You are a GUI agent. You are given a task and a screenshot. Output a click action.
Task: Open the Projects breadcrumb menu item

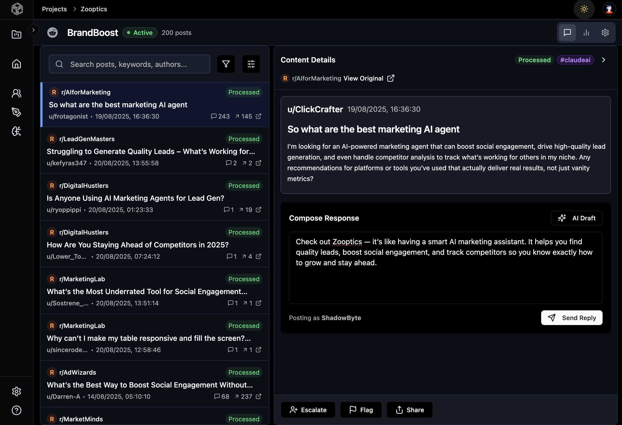[x=54, y=9]
